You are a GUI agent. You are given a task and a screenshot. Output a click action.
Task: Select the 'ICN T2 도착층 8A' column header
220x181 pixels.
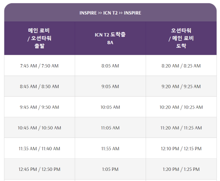(x=110, y=38)
